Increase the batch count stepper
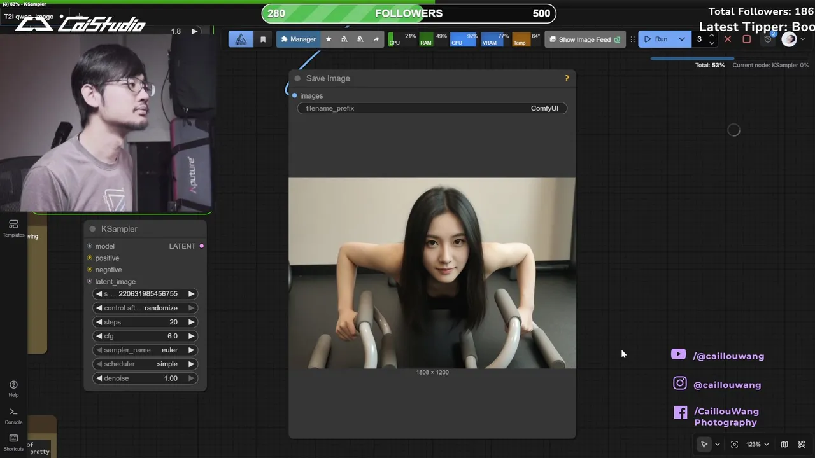 712,36
